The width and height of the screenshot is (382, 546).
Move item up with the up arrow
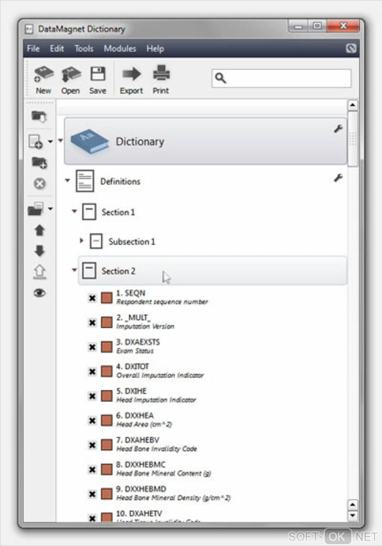click(40, 230)
